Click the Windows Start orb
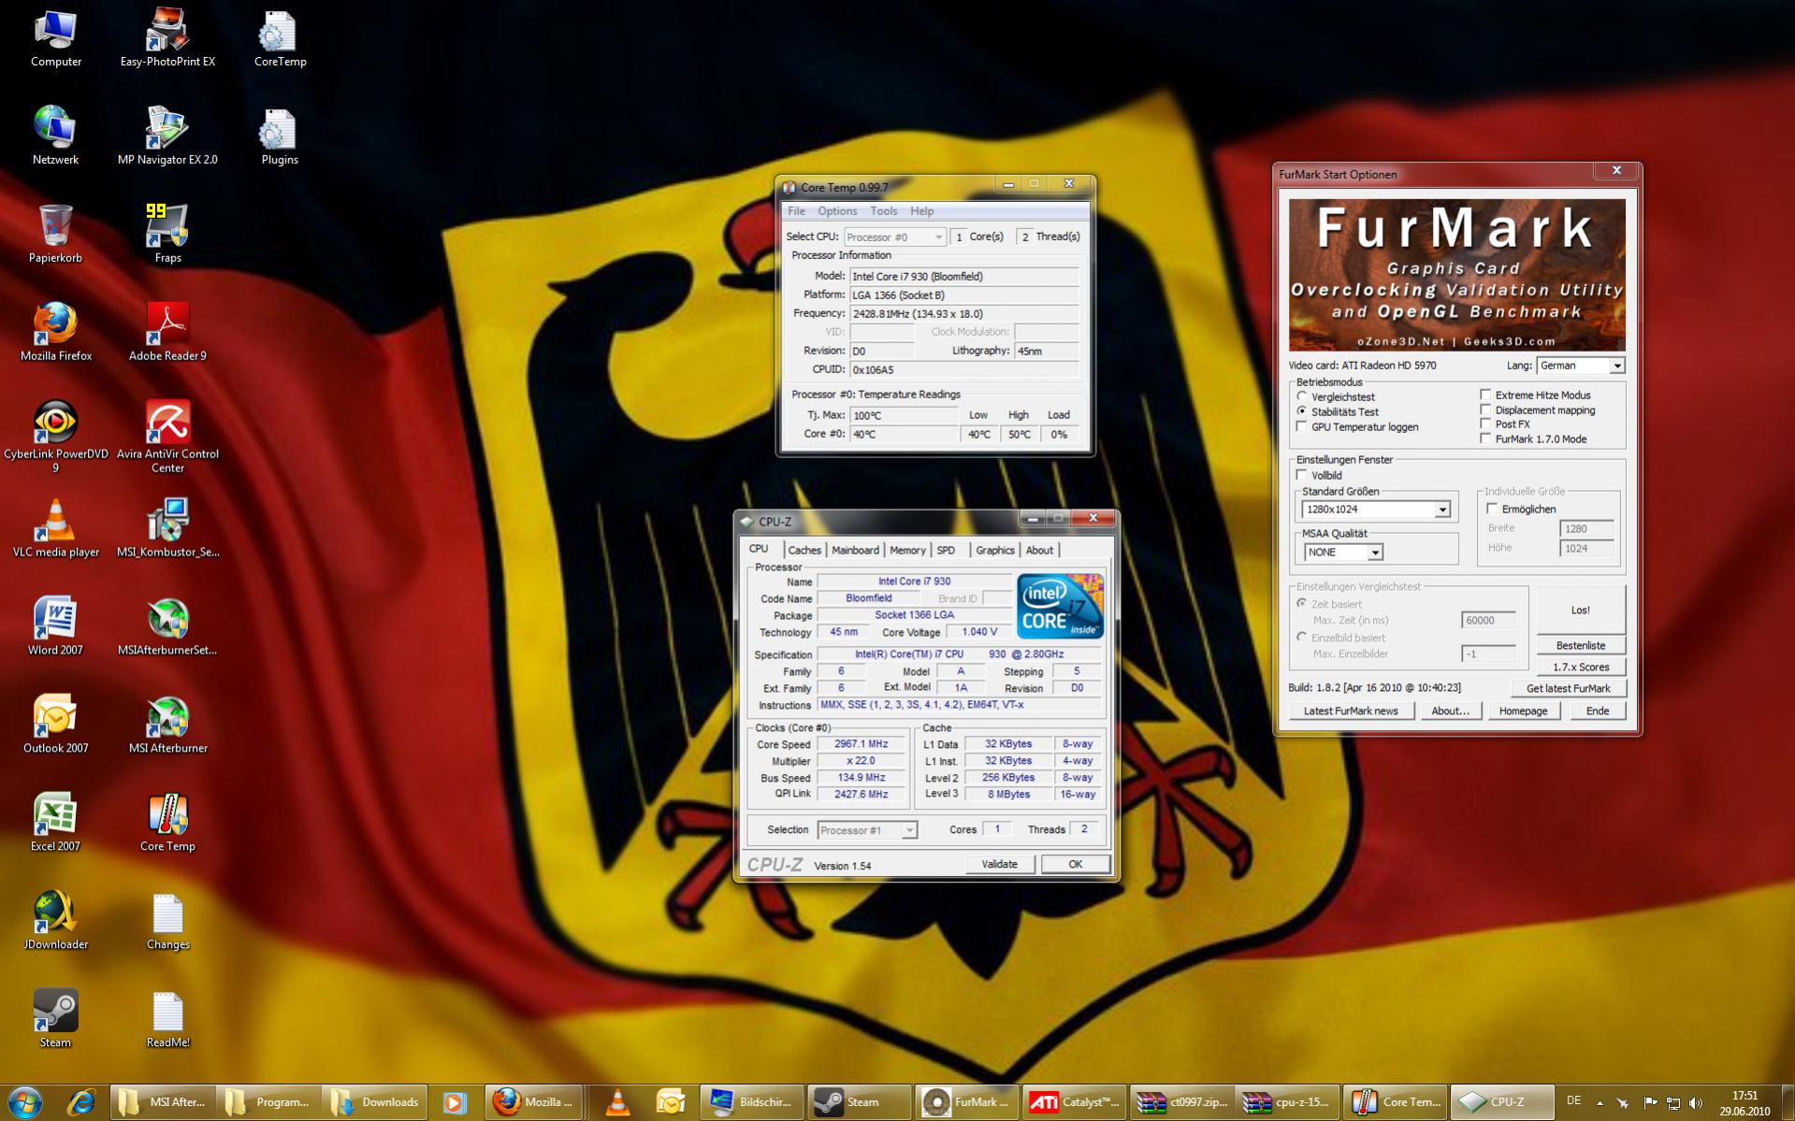Screen dimensions: 1795x1121 tap(25, 1102)
